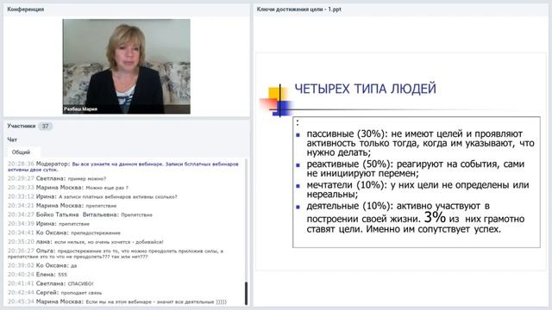Click Светлана's 'СПАСИБО!' message
Screen dimensions: 552x310
[51, 283]
